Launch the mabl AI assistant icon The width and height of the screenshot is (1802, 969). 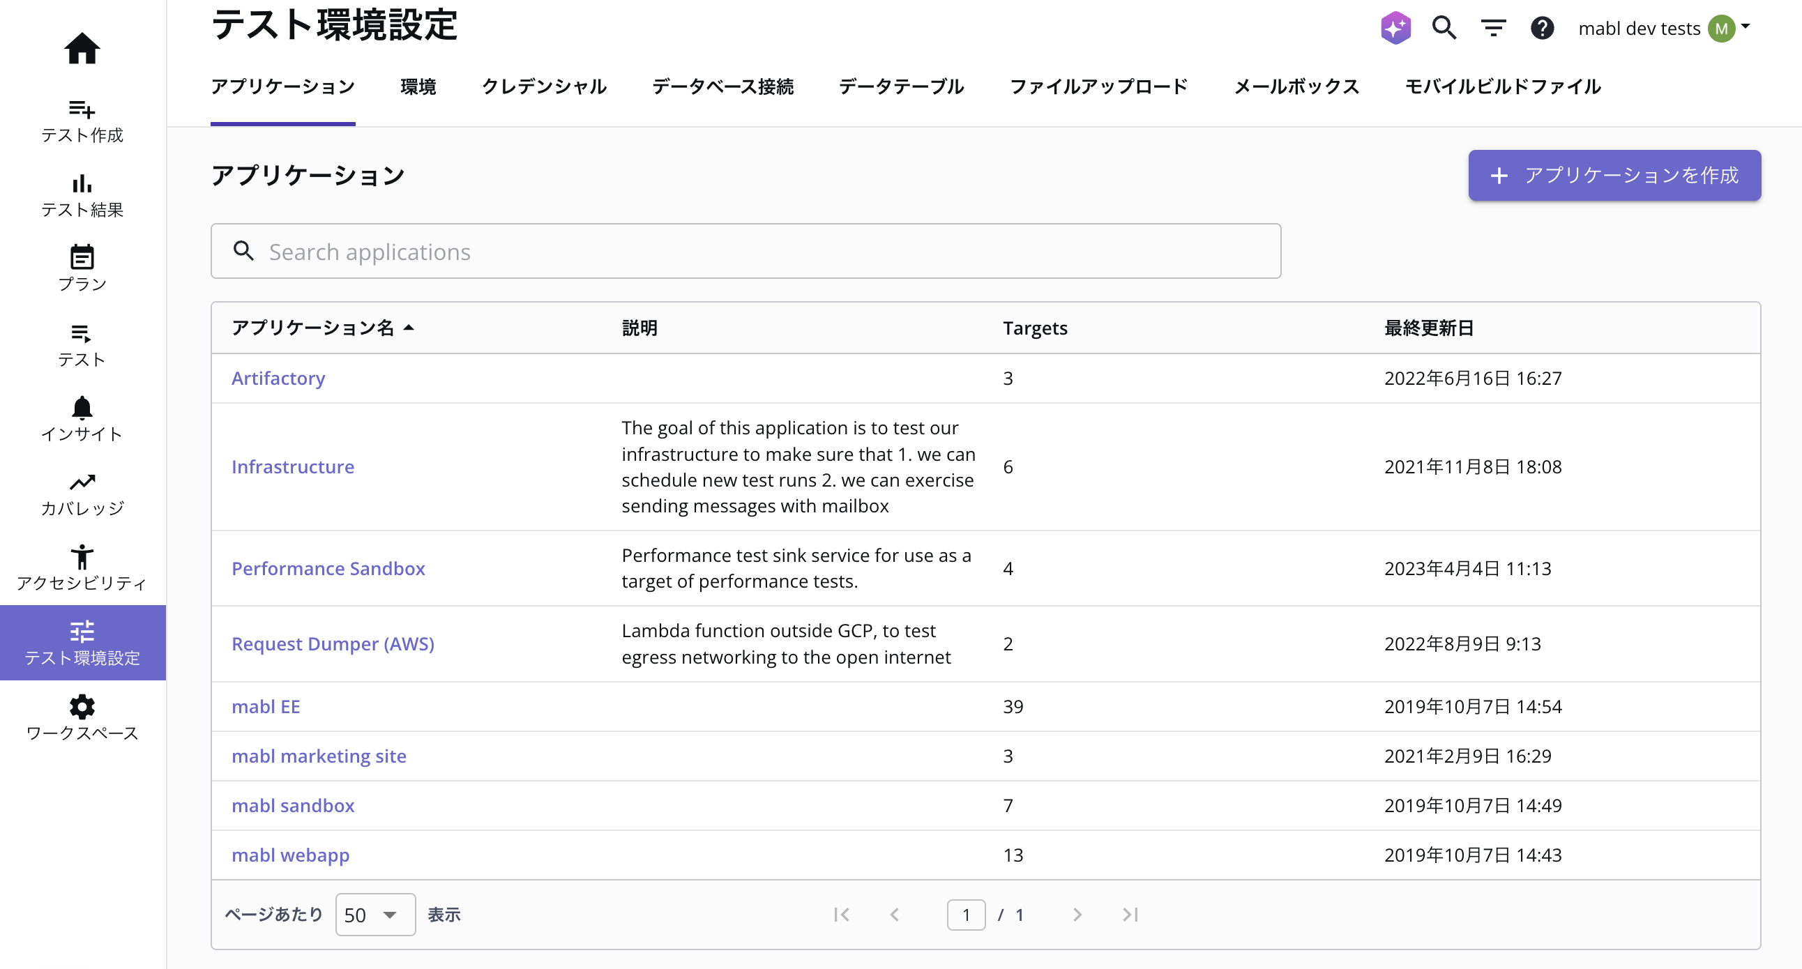click(x=1395, y=28)
